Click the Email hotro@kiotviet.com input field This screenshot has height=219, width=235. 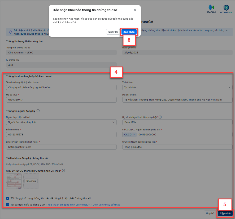pyautogui.click(x=61, y=147)
